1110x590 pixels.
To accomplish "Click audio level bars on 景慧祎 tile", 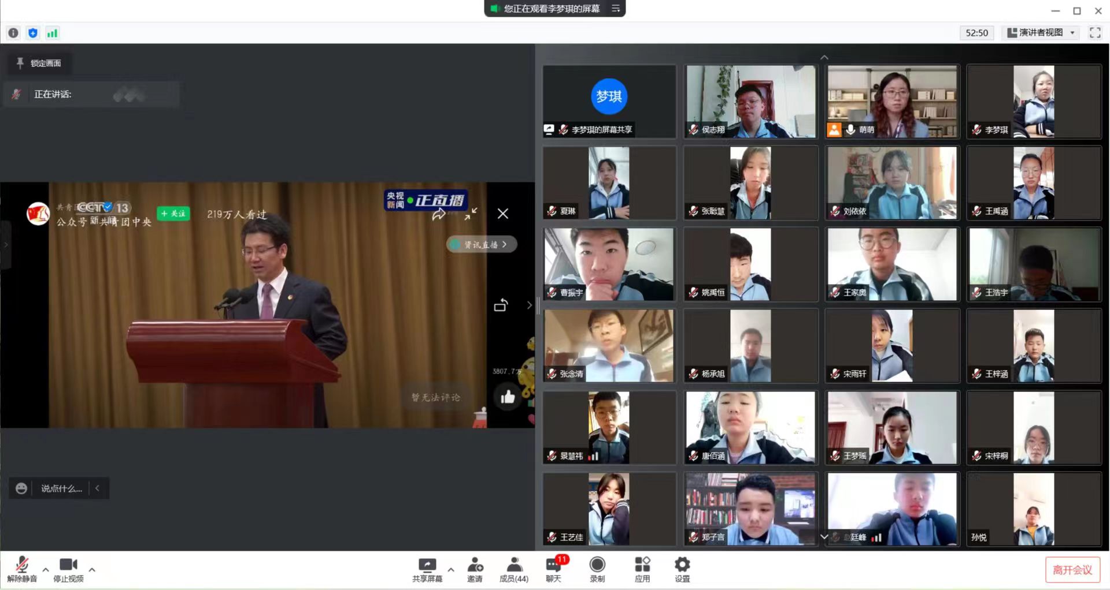I will click(x=593, y=456).
